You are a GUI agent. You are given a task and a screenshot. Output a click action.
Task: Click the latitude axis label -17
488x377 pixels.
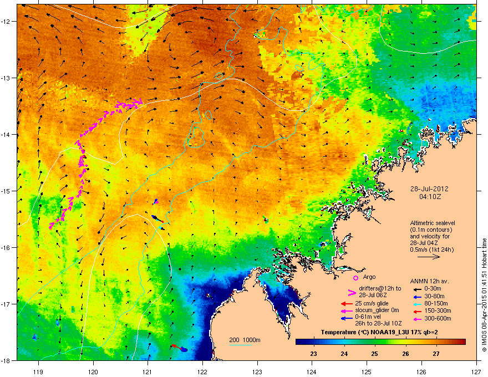tap(6, 304)
